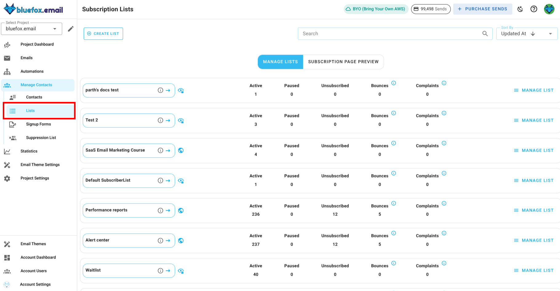This screenshot has height=291, width=560.
Task: Open dark mode with the moon icon
Action: (520, 9)
